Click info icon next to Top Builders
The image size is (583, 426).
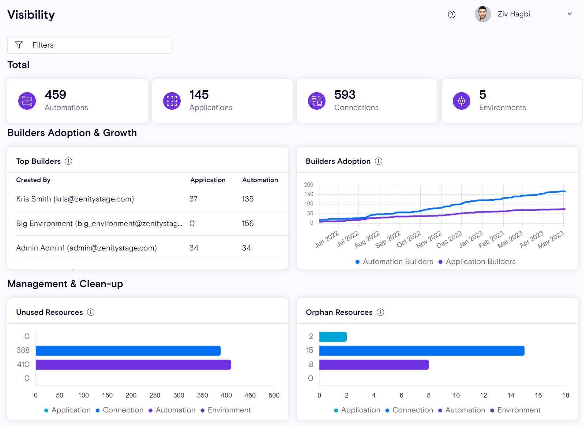[x=68, y=161]
